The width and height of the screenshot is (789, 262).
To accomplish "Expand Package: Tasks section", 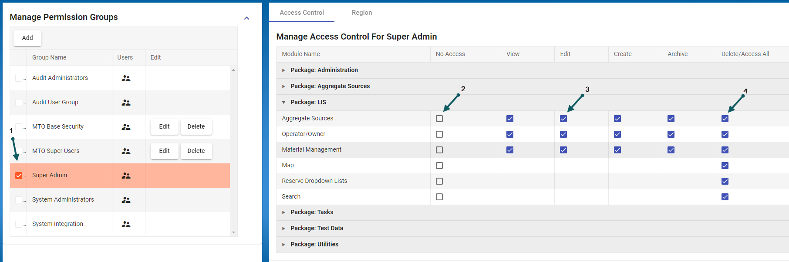I will [x=283, y=212].
